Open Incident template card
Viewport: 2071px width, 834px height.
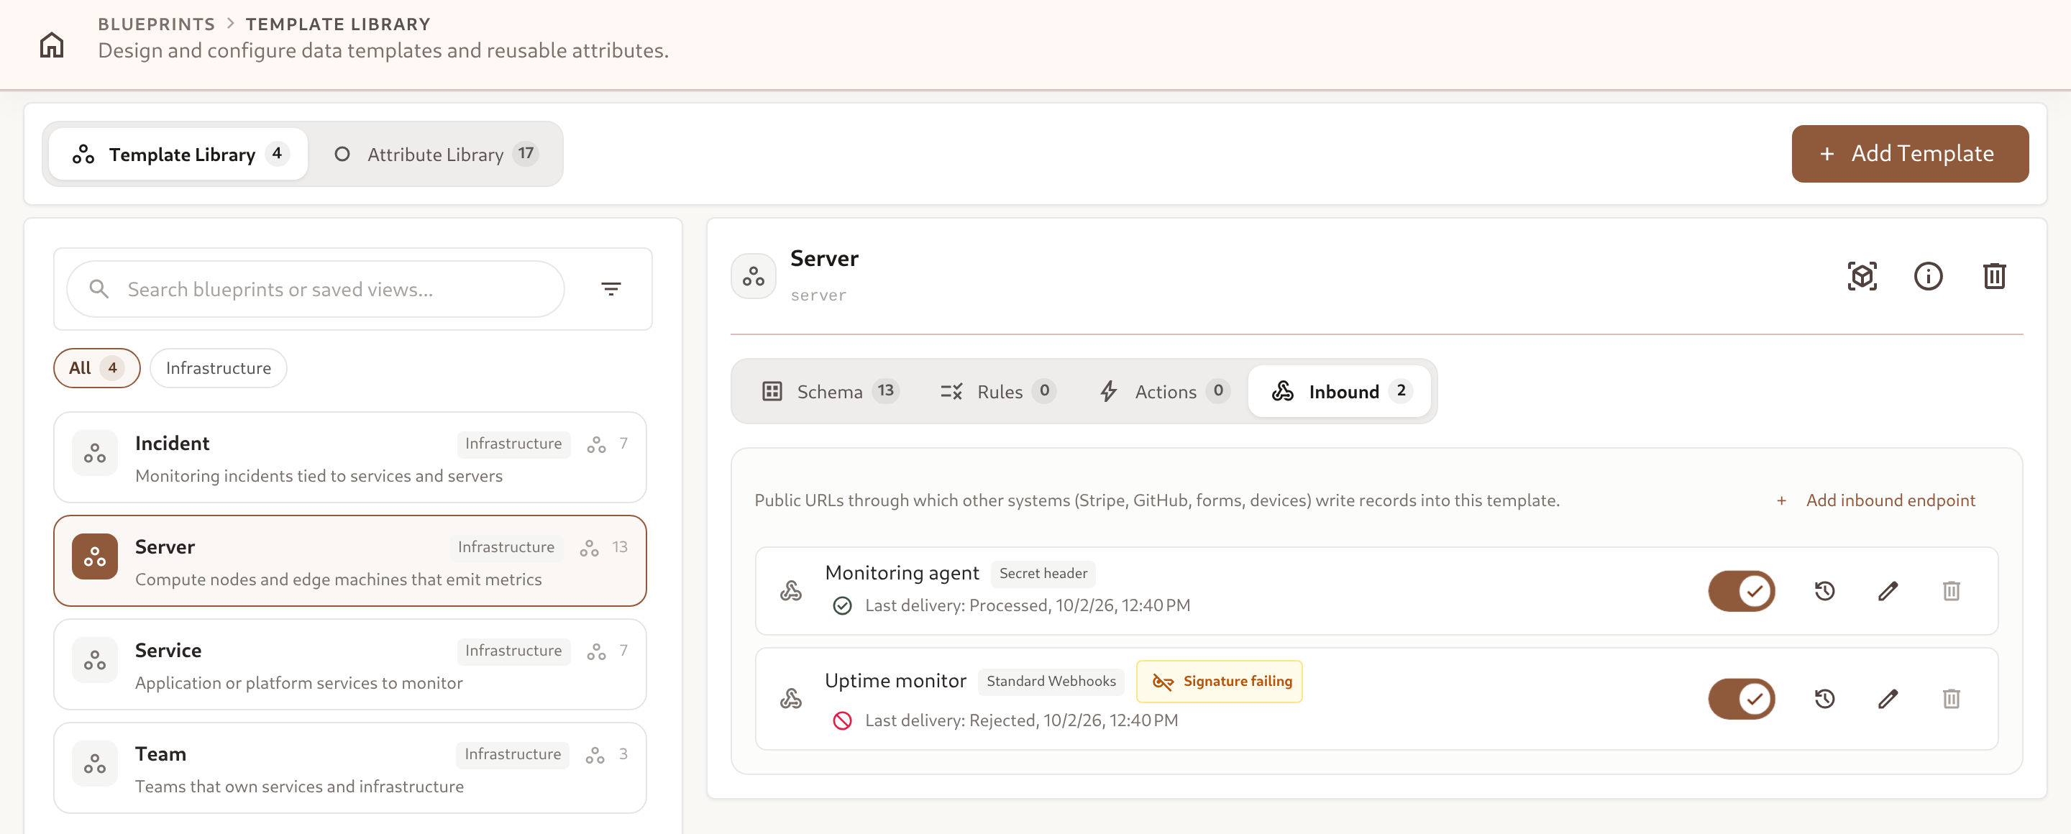click(x=349, y=457)
